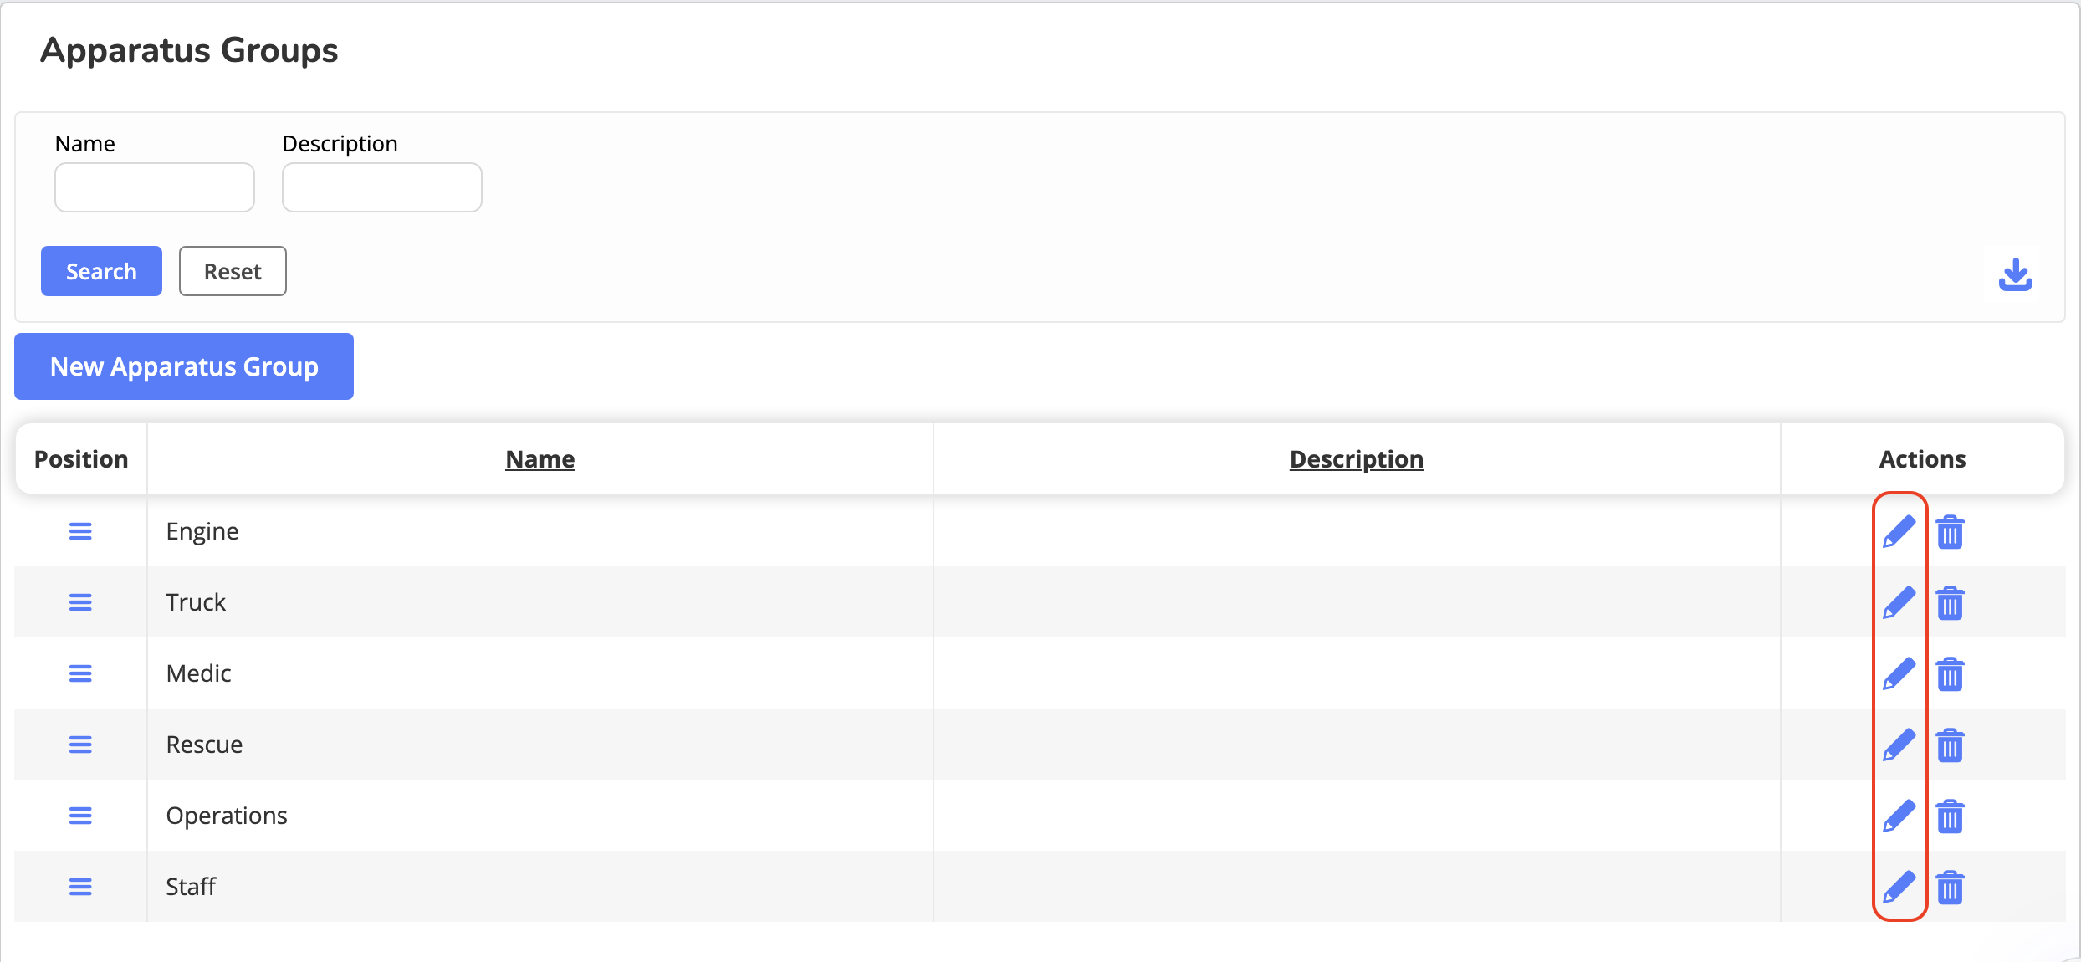
Task: Sort table by Name column
Action: pyautogui.click(x=539, y=459)
